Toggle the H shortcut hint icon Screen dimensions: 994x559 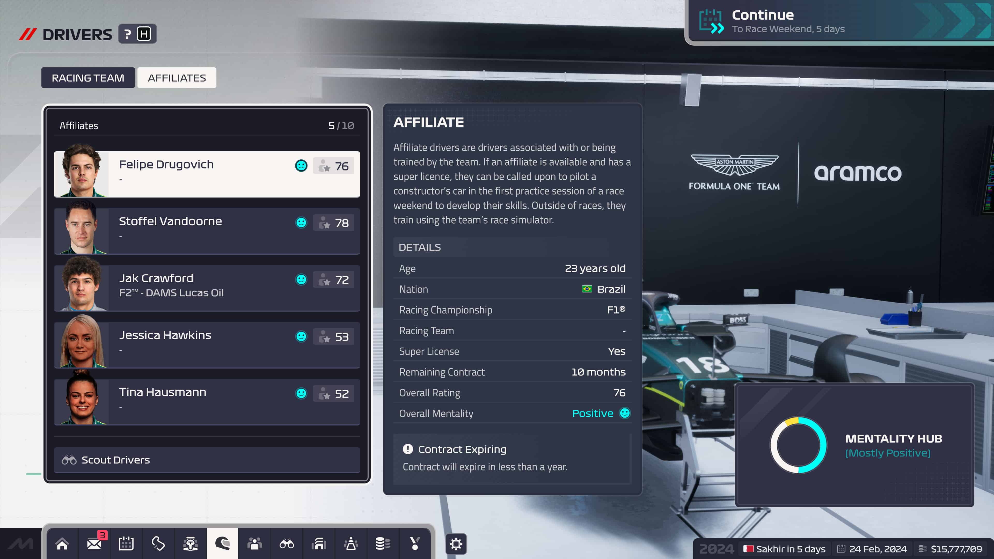[143, 33]
